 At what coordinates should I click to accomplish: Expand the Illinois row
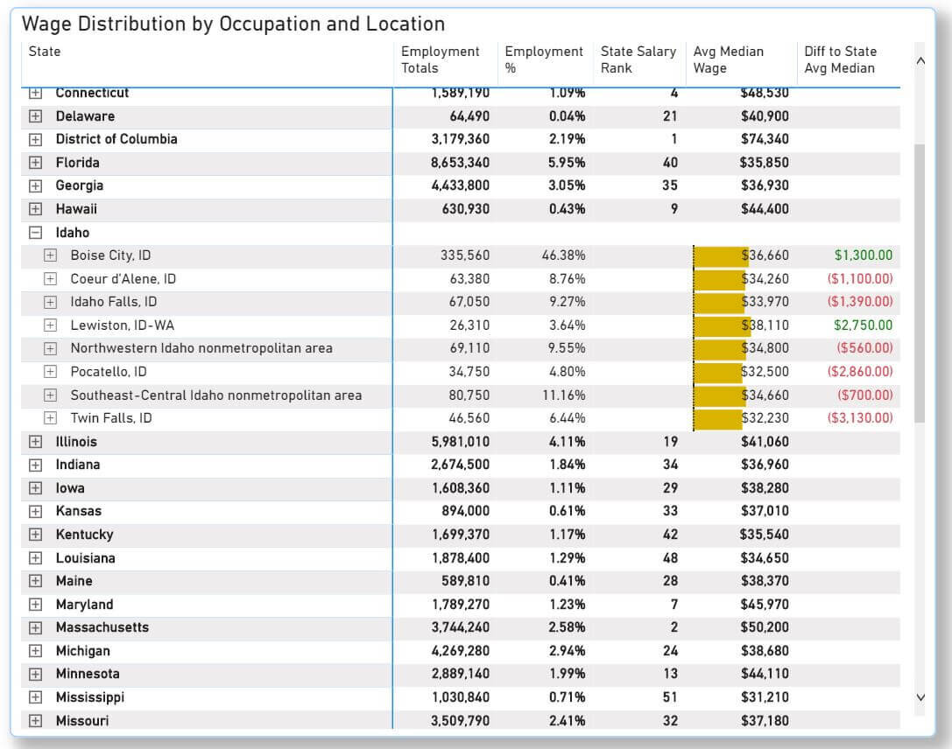tap(36, 442)
